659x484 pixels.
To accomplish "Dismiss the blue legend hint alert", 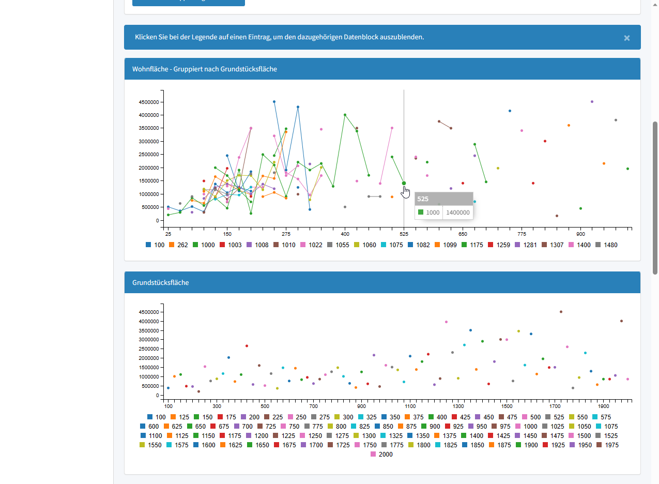I will [x=626, y=38].
